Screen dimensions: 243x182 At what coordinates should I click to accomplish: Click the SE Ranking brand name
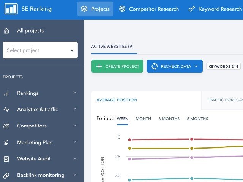36,9
